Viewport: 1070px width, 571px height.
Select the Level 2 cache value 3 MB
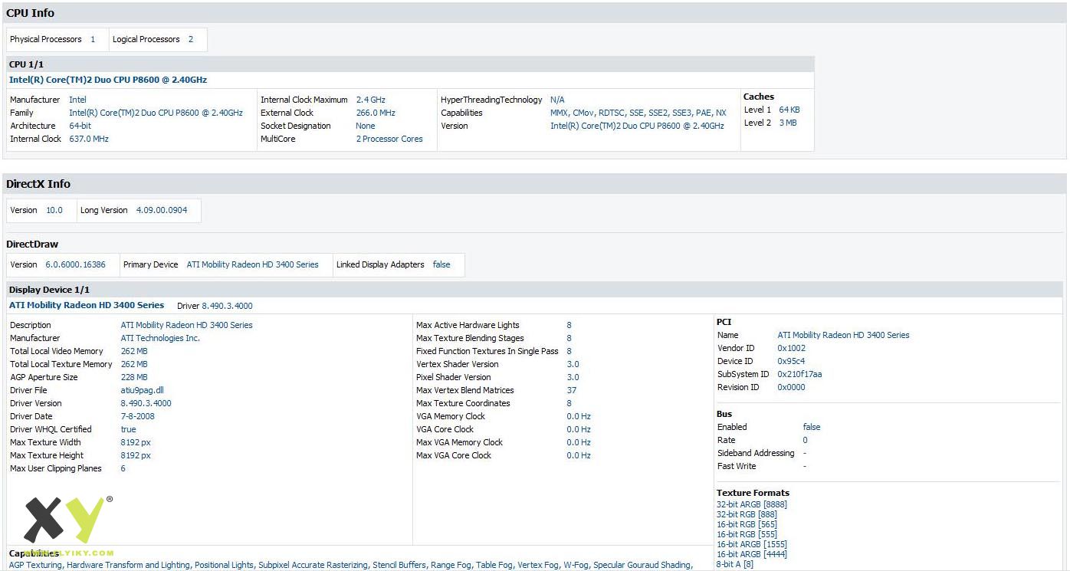coord(788,123)
